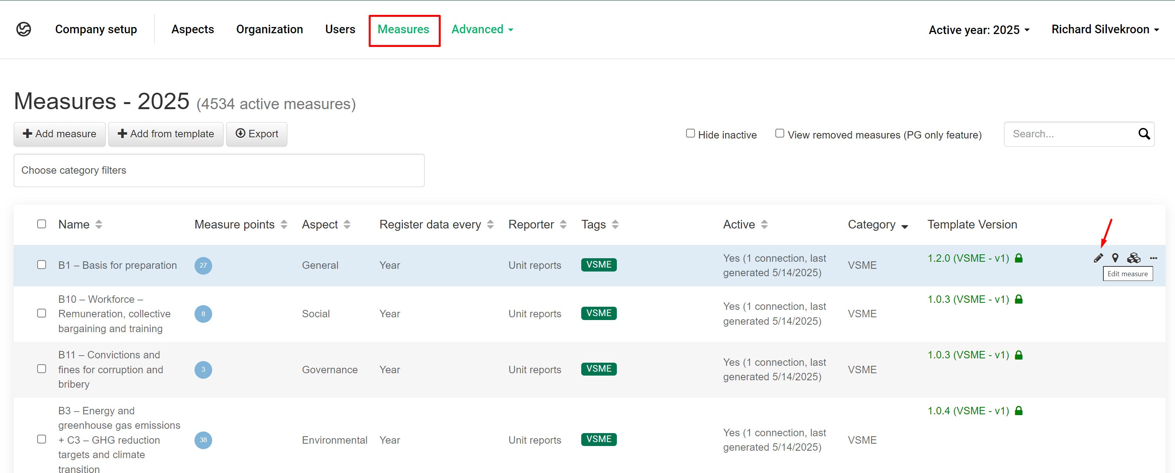1175x473 pixels.
Task: Click the map pin icon in B1 row
Action: pos(1115,258)
